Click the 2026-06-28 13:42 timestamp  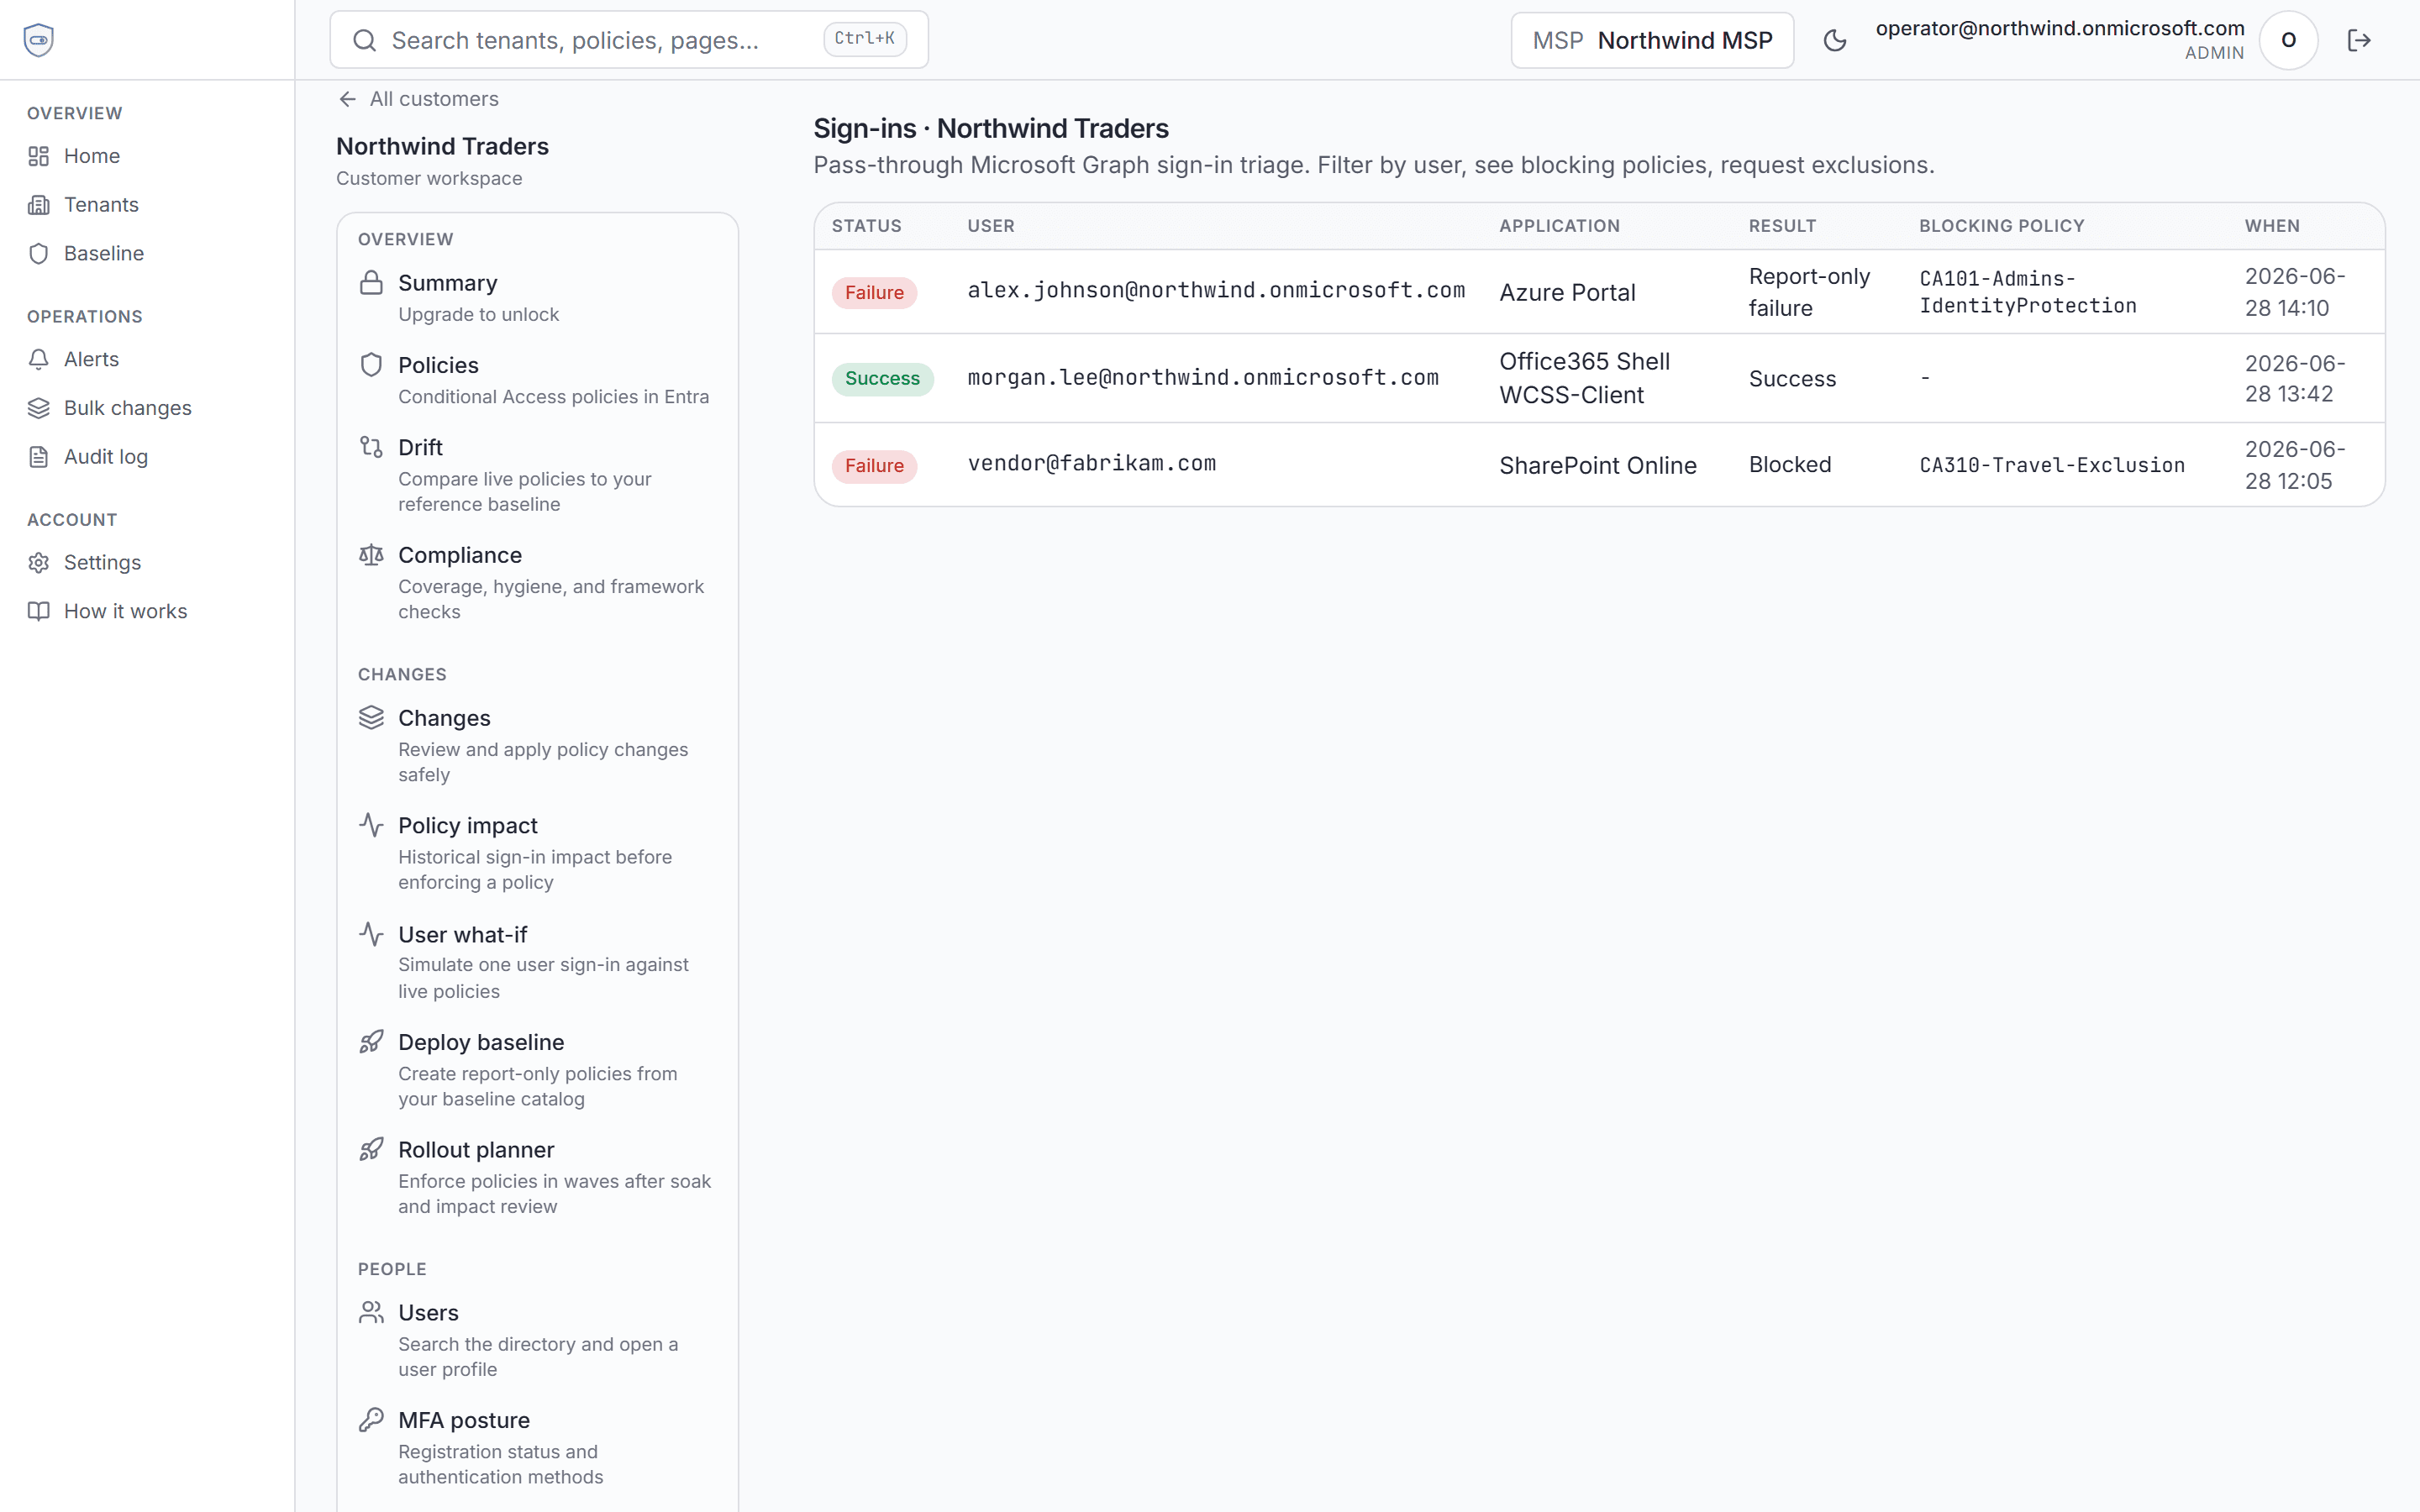(x=2295, y=378)
